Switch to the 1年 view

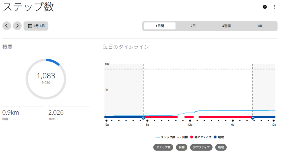tap(260, 26)
